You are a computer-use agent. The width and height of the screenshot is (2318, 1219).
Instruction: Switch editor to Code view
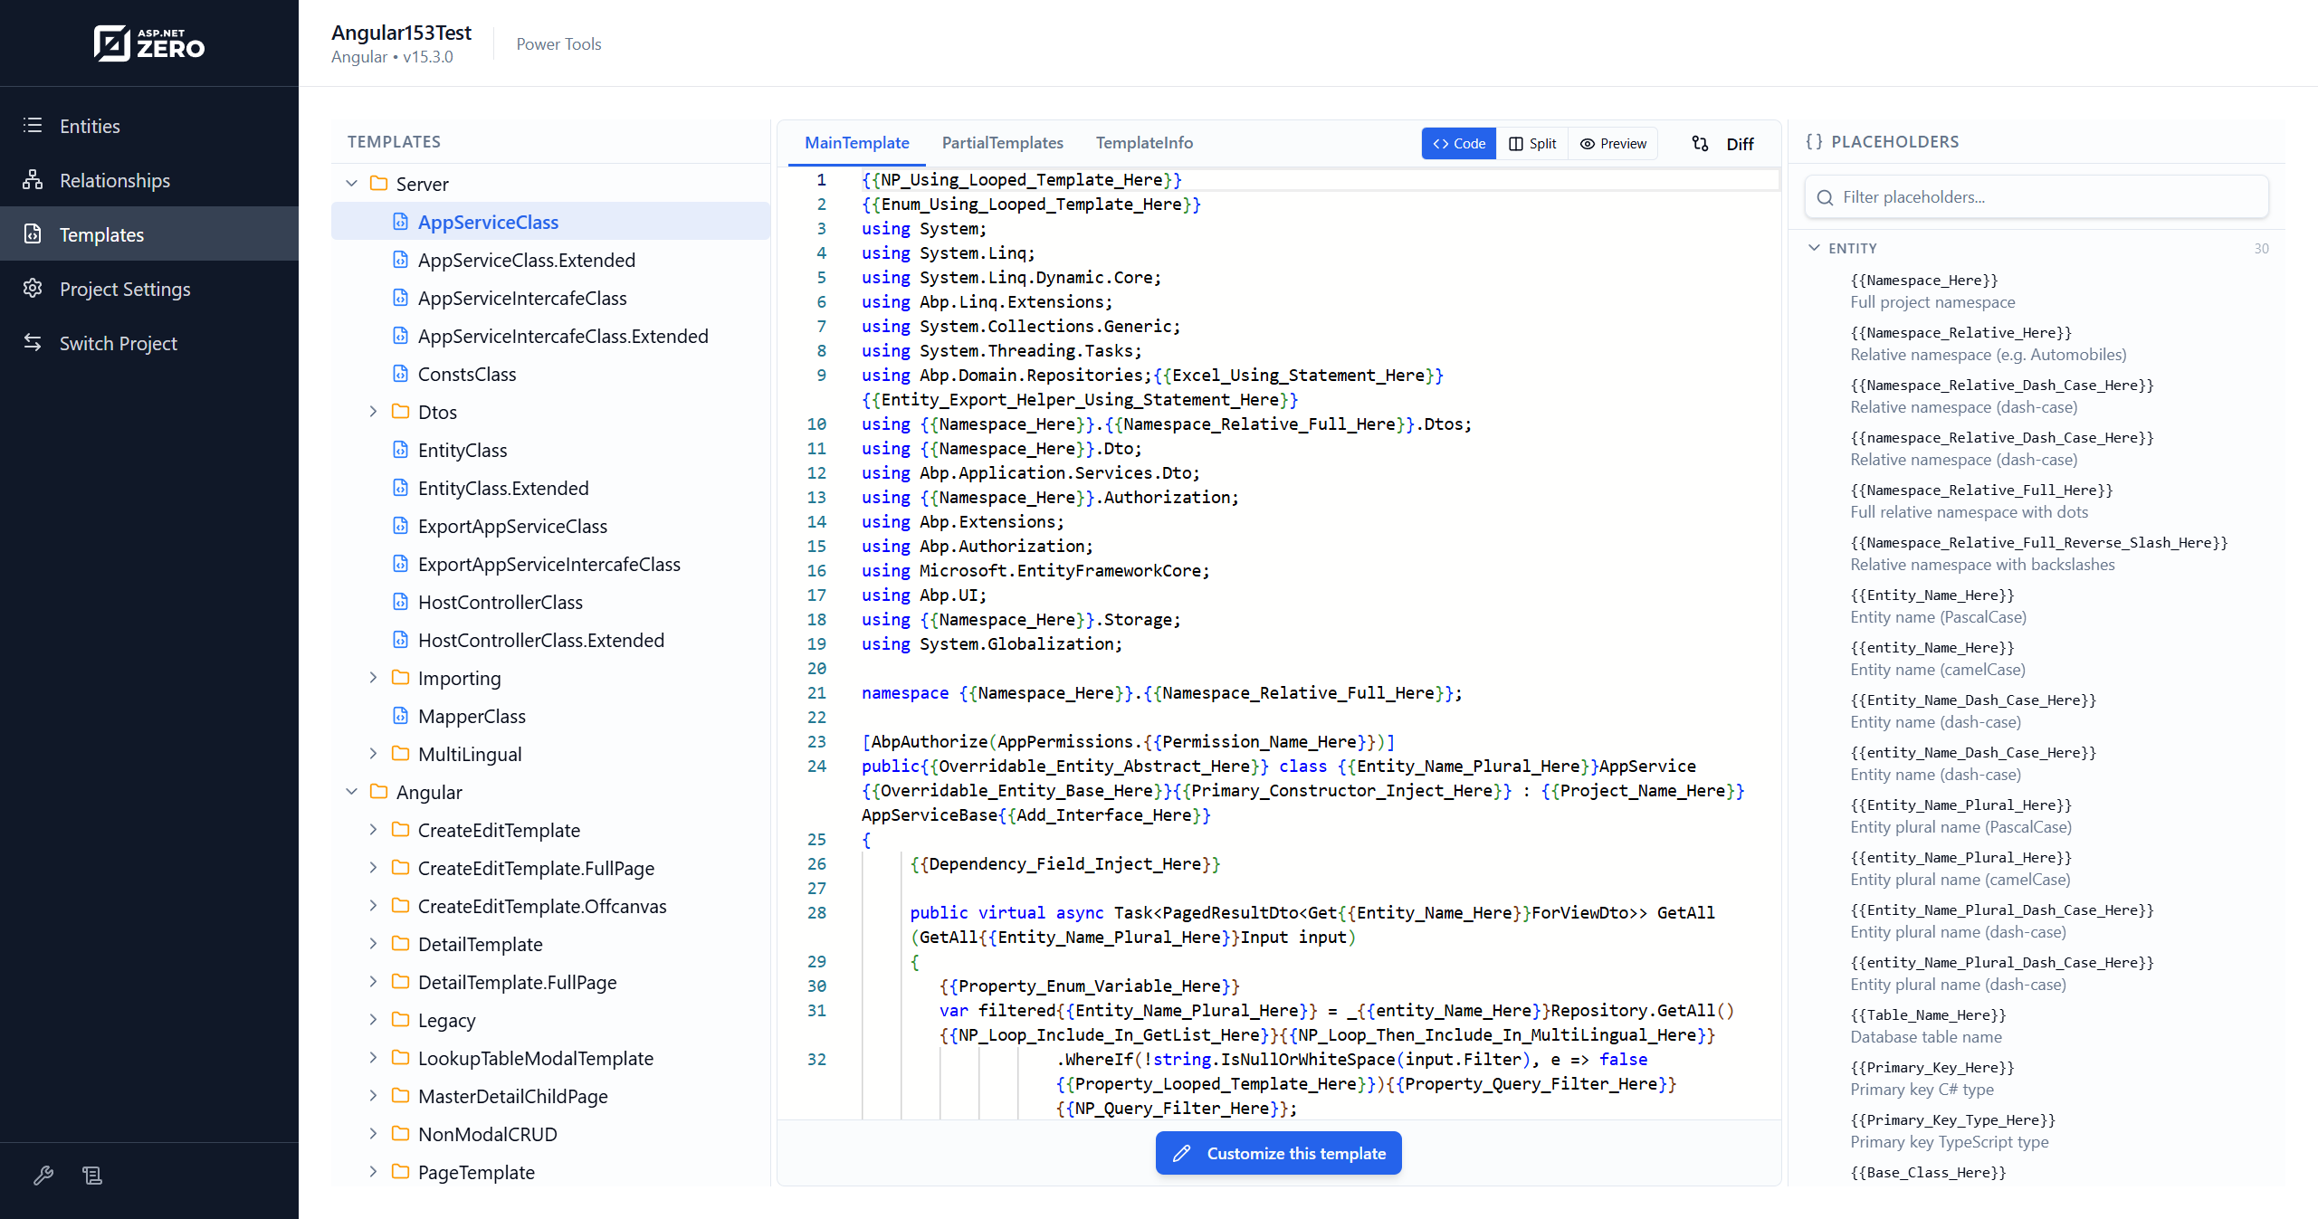[1459, 144]
